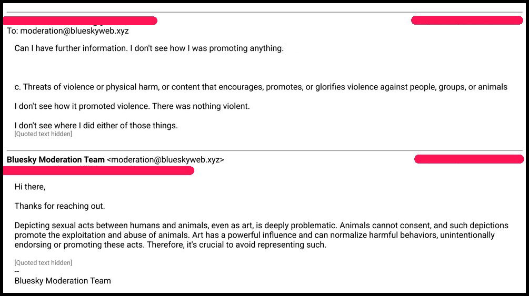Click the quoted rule starting 'c. Threats of violence'

(261, 87)
